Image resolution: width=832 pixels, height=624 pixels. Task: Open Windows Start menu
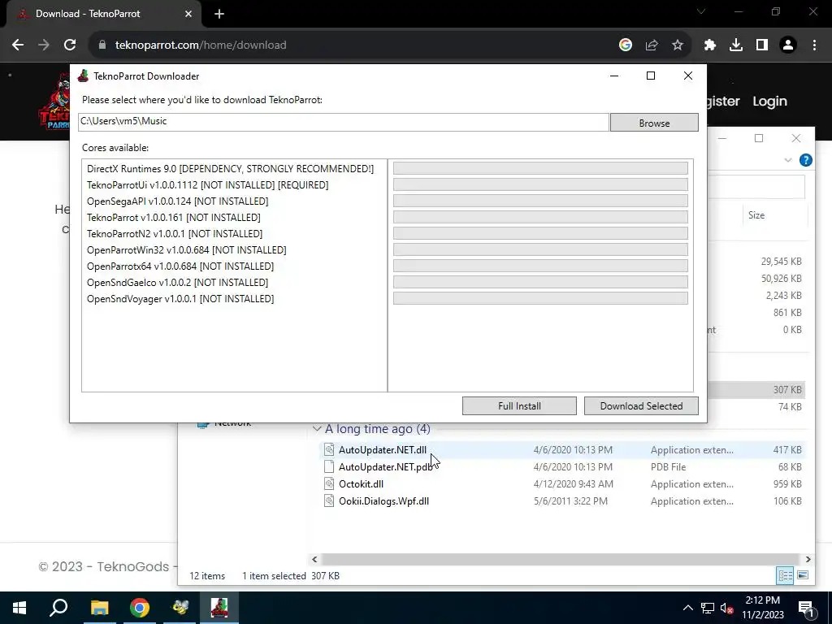(19, 608)
